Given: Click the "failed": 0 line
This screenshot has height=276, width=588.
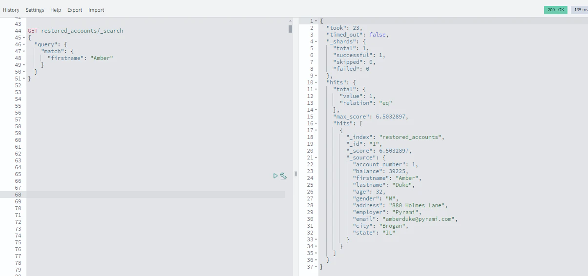Looking at the screenshot, I should coord(351,69).
